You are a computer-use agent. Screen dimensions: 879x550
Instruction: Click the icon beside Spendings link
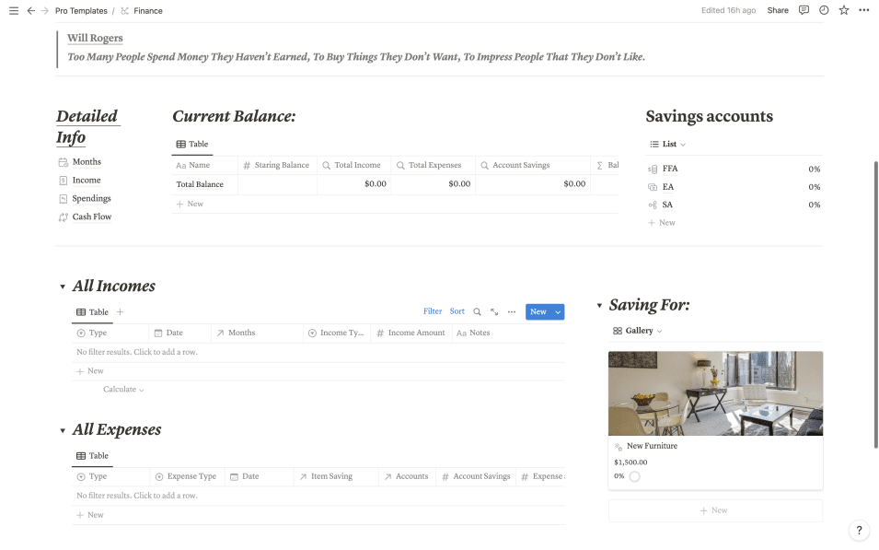64,199
